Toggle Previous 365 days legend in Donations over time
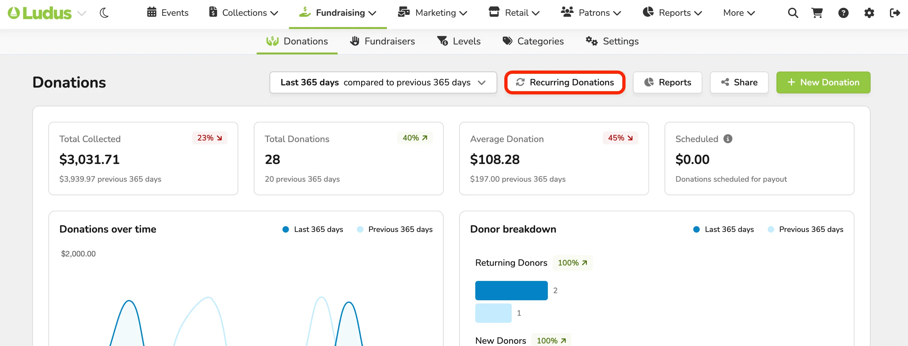 click(x=394, y=229)
